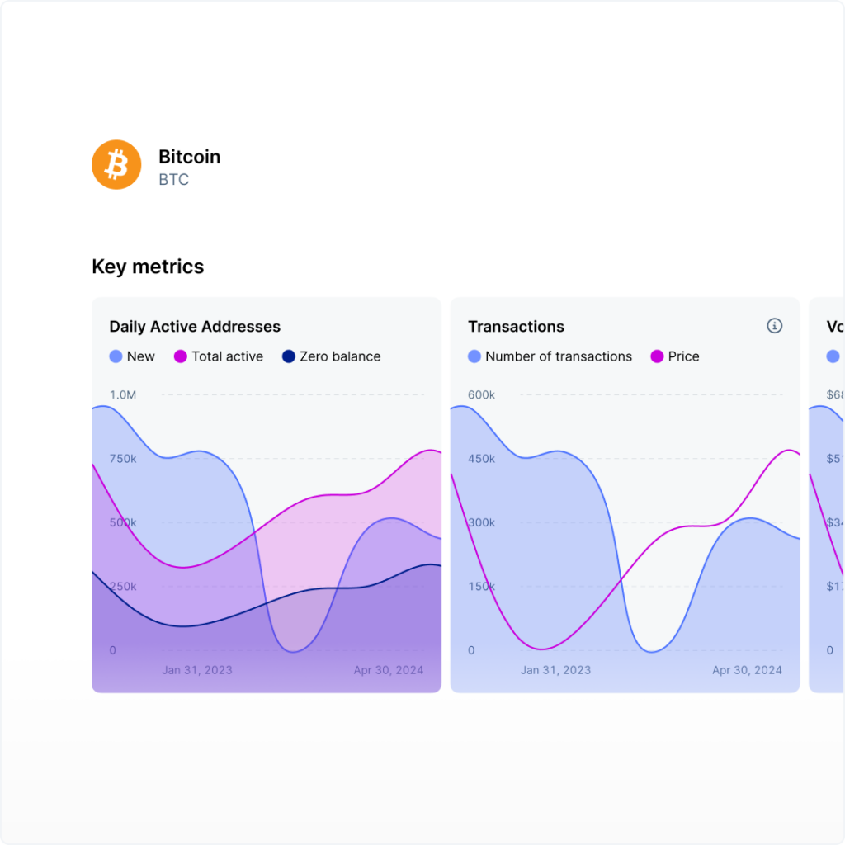Select the Daily Active Addresses card title

(195, 327)
